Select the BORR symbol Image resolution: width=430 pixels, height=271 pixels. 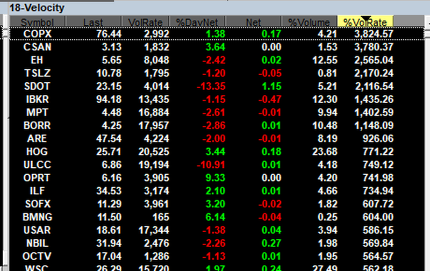37,126
